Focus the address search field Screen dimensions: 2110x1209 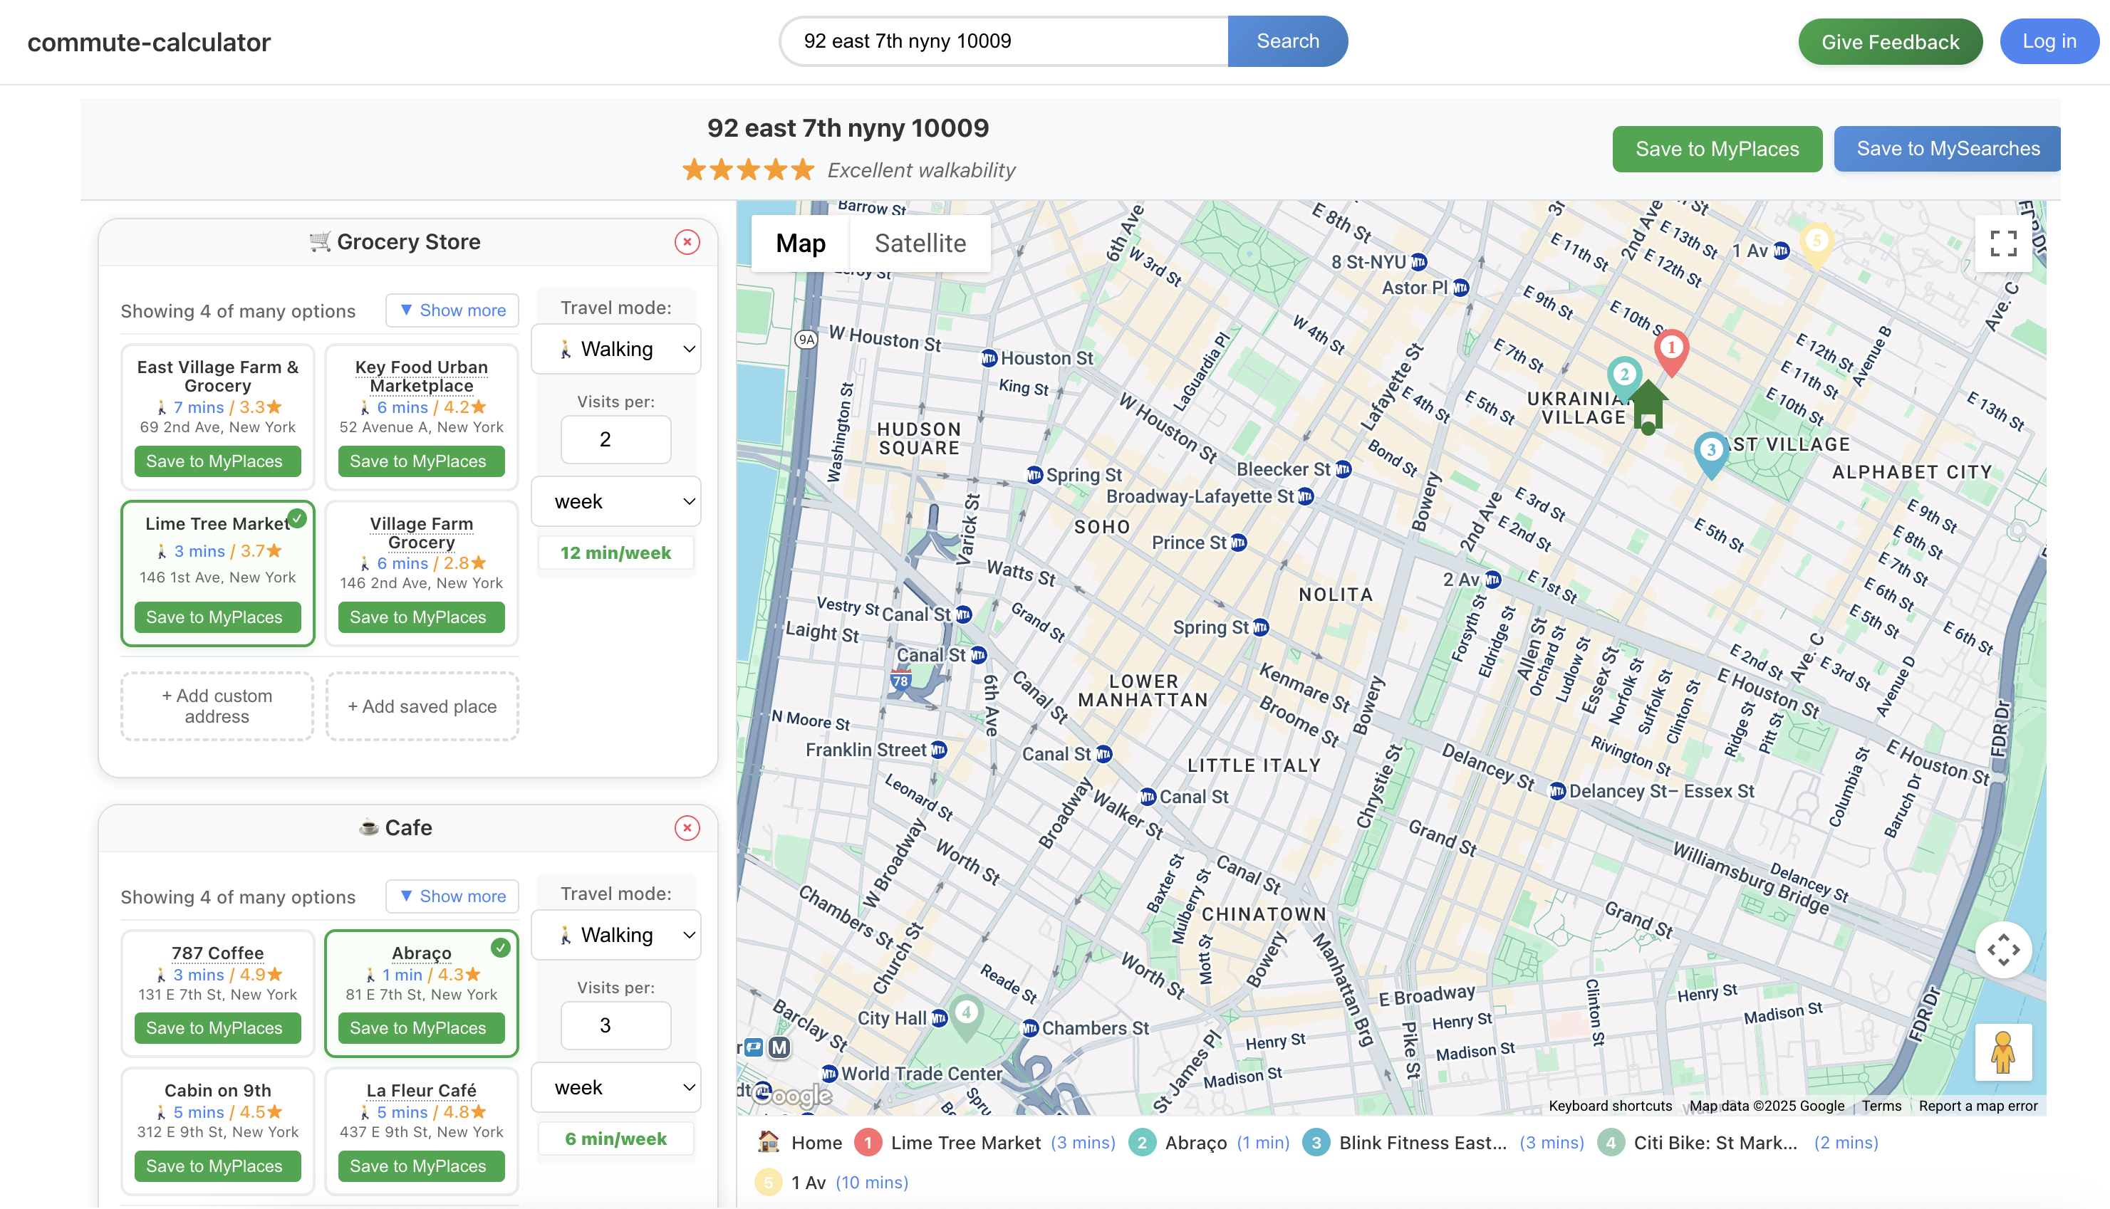pos(1004,41)
